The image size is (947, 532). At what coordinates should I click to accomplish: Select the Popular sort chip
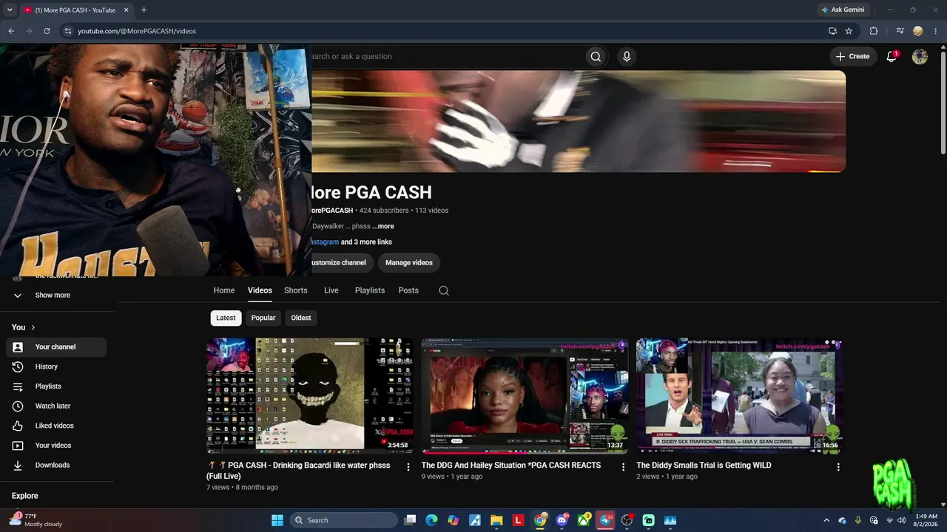263,318
